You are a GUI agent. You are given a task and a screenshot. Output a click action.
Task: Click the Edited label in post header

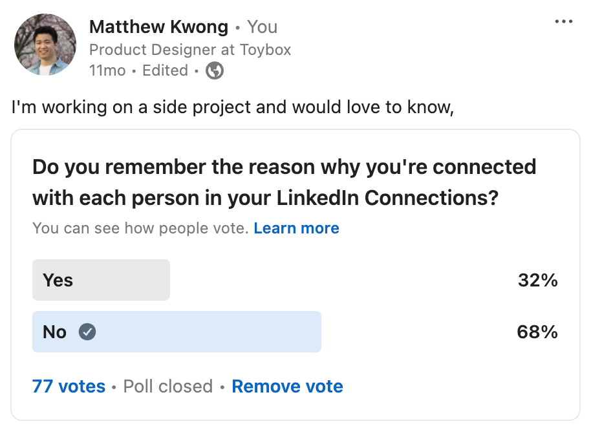165,70
